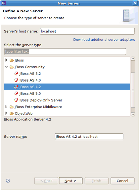This screenshot has width=139, height=190.
Task: Expand the ObjectWeb tree node
Action: [x=6, y=113]
